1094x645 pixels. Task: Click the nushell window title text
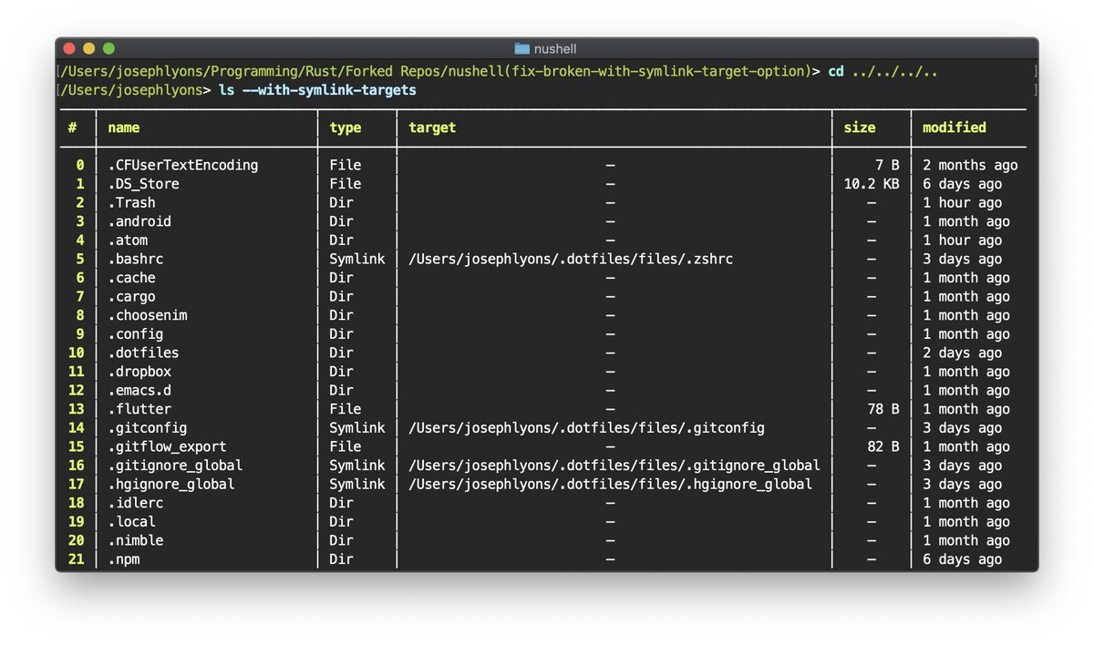[556, 48]
